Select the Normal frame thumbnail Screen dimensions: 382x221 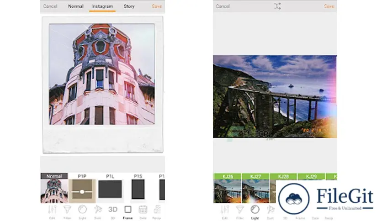(54, 188)
